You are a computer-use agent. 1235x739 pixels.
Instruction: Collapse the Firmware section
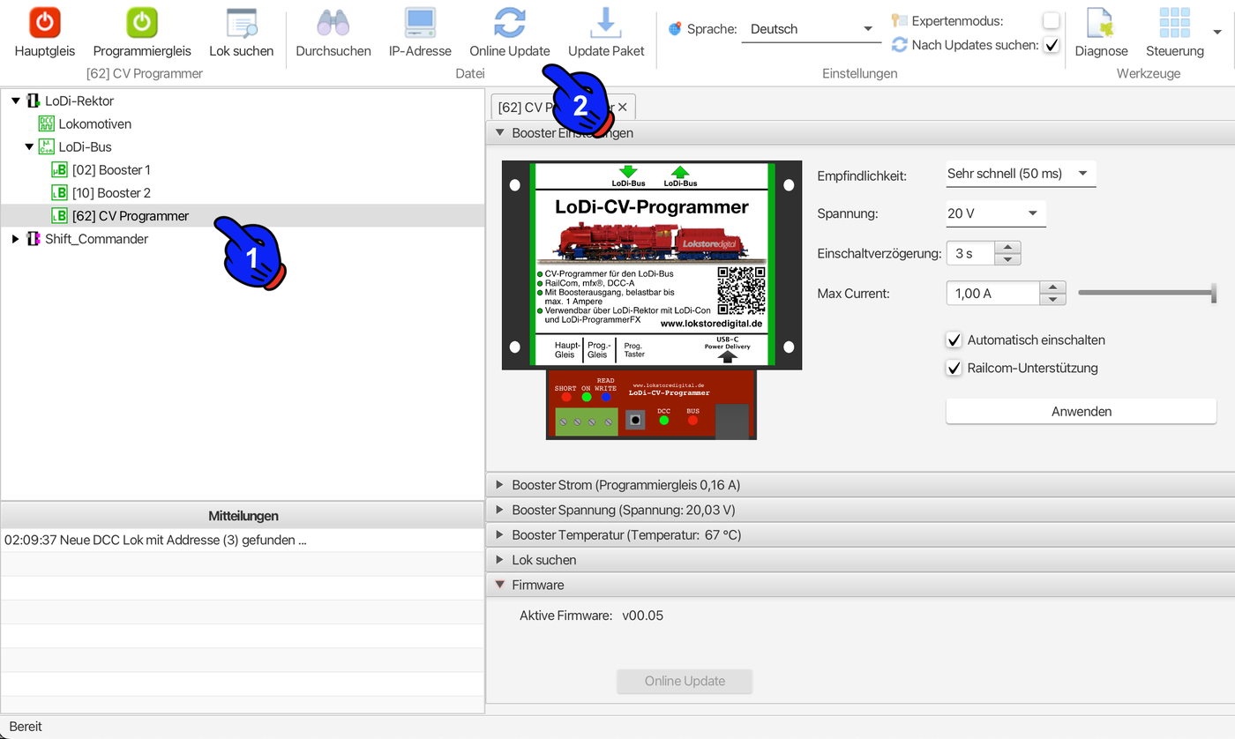[500, 584]
